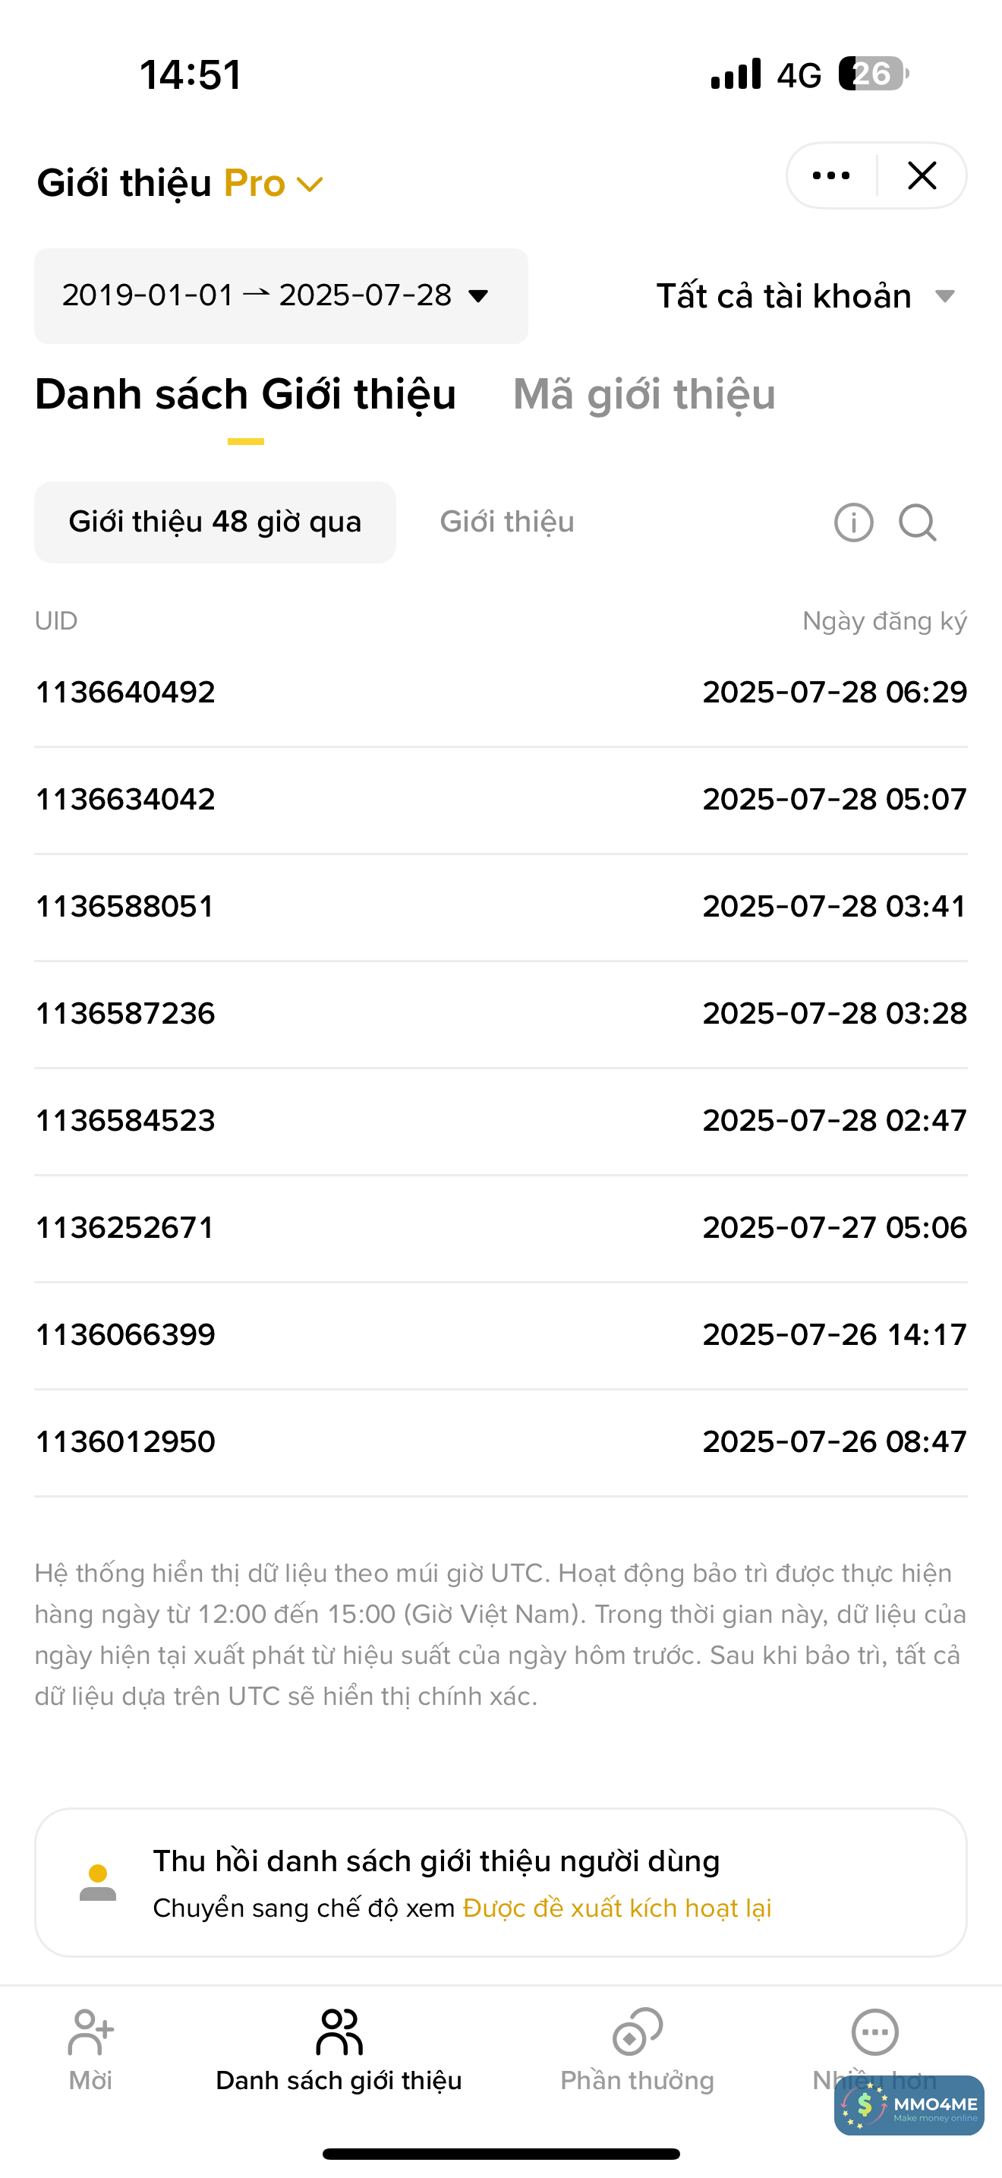Open the three-dot more options menu

coord(830,176)
